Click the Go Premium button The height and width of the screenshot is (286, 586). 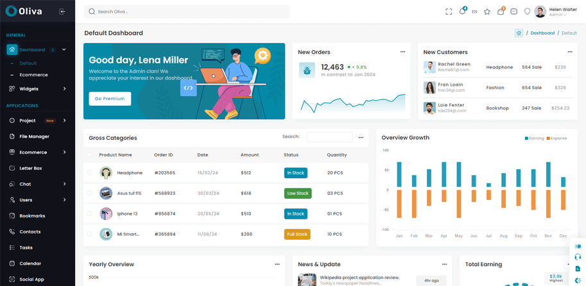click(110, 99)
